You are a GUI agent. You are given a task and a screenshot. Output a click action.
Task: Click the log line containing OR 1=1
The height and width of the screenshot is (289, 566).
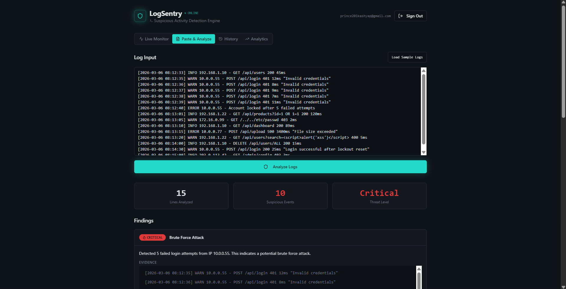point(230,114)
